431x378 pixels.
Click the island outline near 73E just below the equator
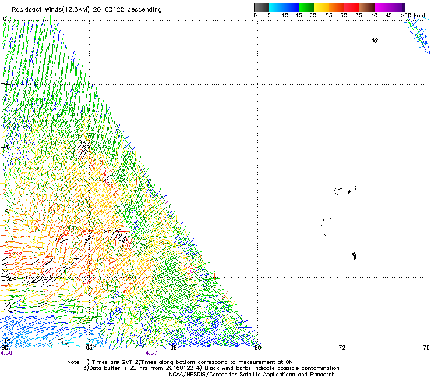(375, 41)
